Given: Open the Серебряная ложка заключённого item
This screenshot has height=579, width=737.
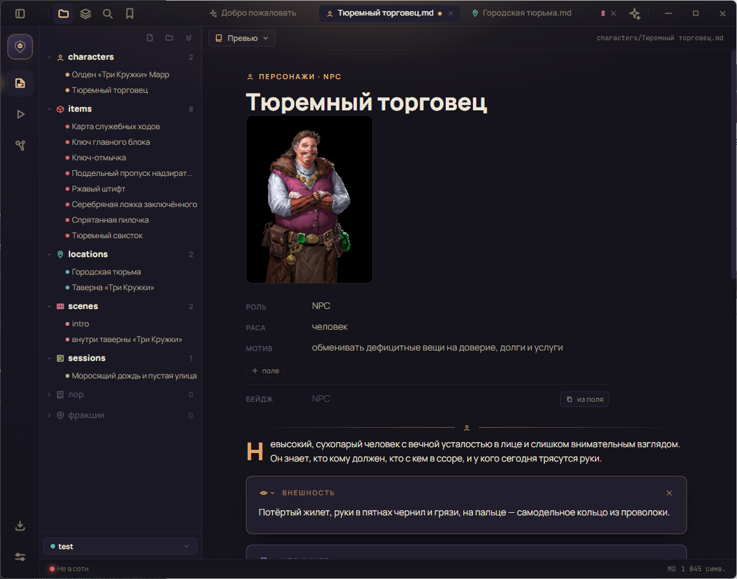Looking at the screenshot, I should tap(134, 204).
